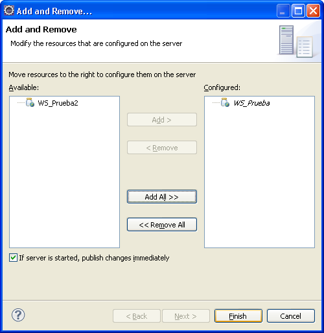Close the dialog with the X button

pyautogui.click(x=313, y=10)
